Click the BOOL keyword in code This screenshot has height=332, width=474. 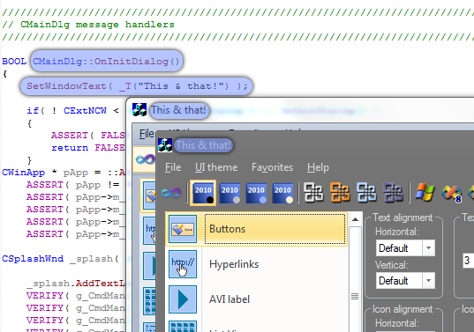point(14,62)
